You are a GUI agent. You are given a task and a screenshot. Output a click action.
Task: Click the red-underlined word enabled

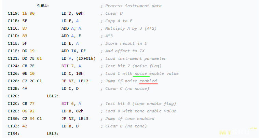[150, 81]
